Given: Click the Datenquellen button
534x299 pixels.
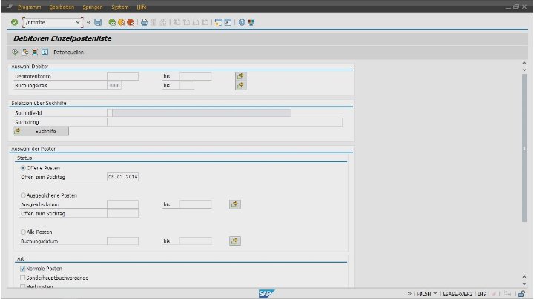Looking at the screenshot, I should (x=68, y=53).
